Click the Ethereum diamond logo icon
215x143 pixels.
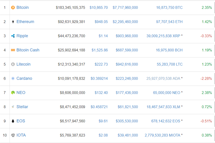pos(13,22)
